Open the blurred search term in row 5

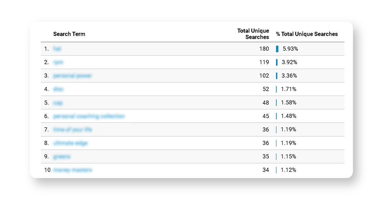click(x=58, y=103)
